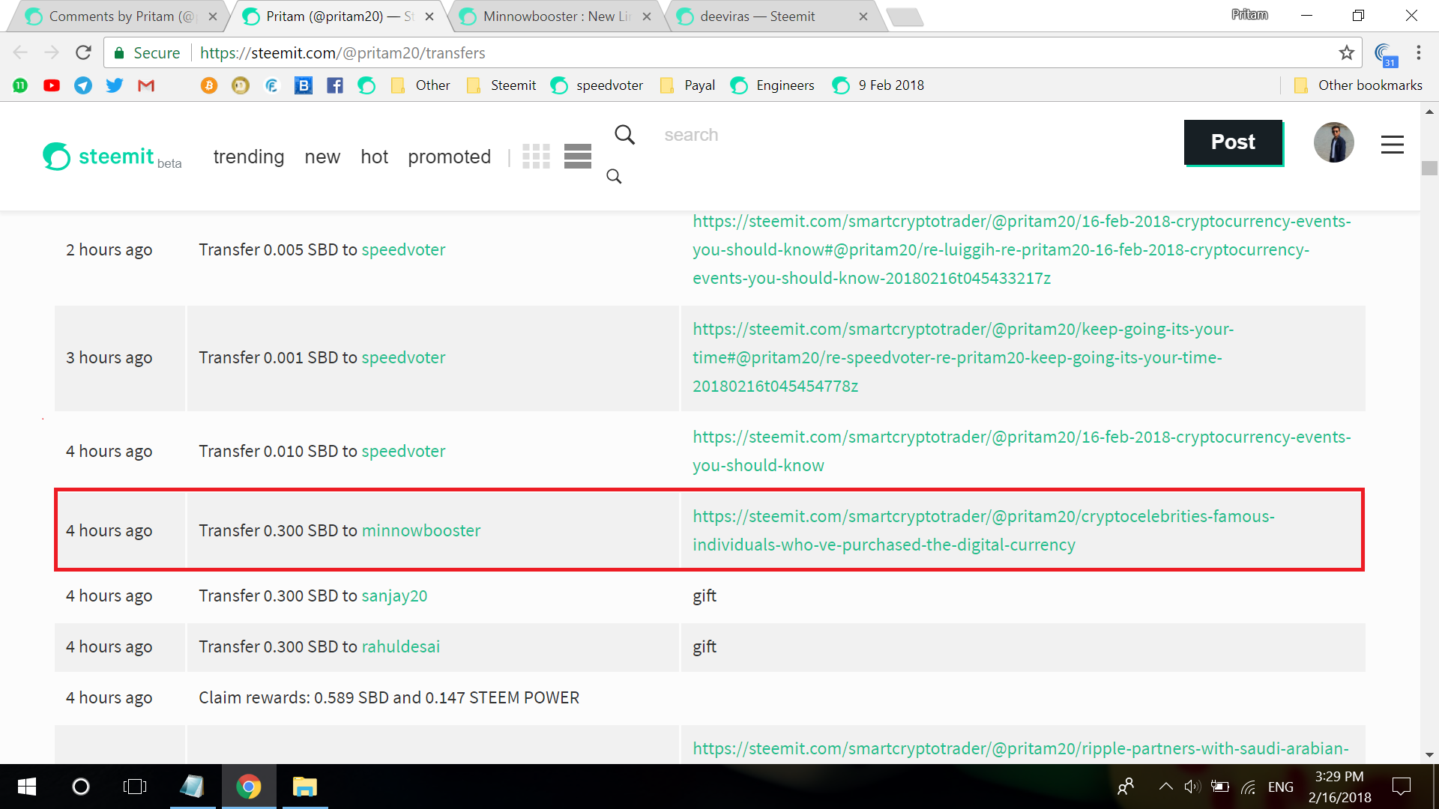Image resolution: width=1439 pixels, height=809 pixels.
Task: Open File Explorer from the taskbar
Action: (304, 787)
